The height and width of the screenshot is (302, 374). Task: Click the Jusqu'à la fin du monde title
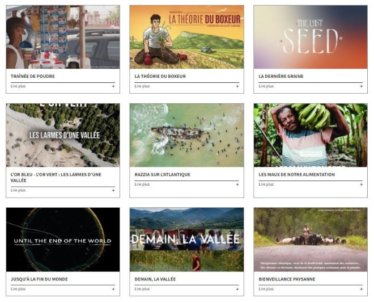click(39, 279)
